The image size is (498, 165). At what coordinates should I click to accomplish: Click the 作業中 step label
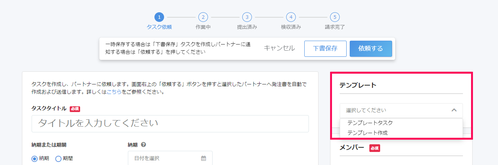coord(203,27)
